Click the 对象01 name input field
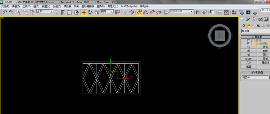 coord(255,77)
